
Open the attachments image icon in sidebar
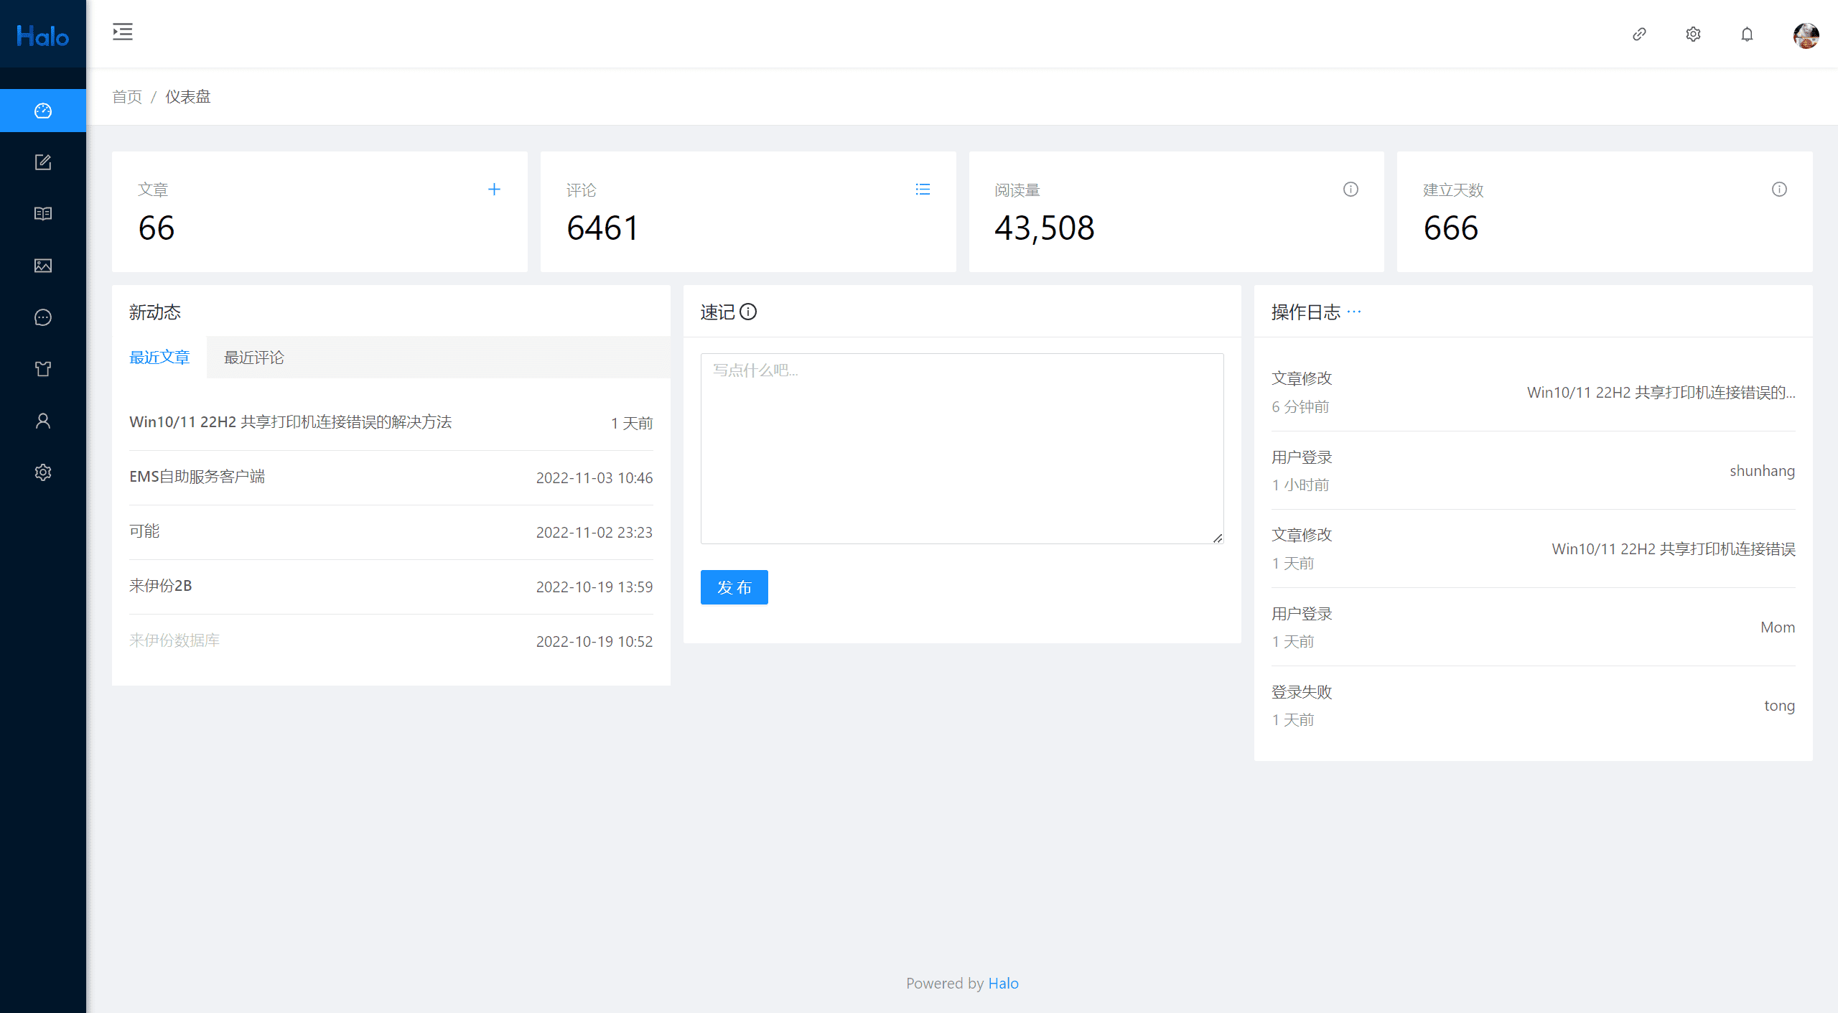click(x=43, y=266)
